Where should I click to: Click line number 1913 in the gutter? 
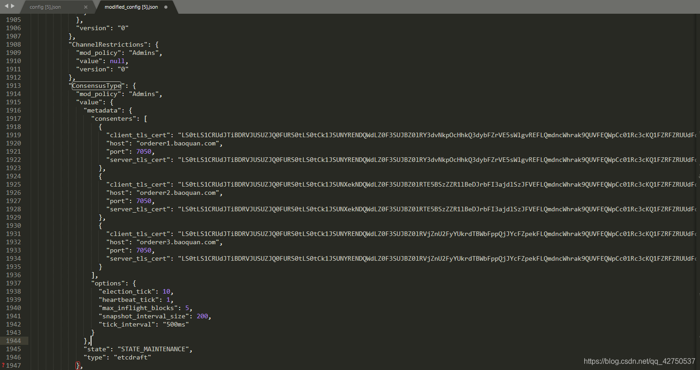(13, 86)
